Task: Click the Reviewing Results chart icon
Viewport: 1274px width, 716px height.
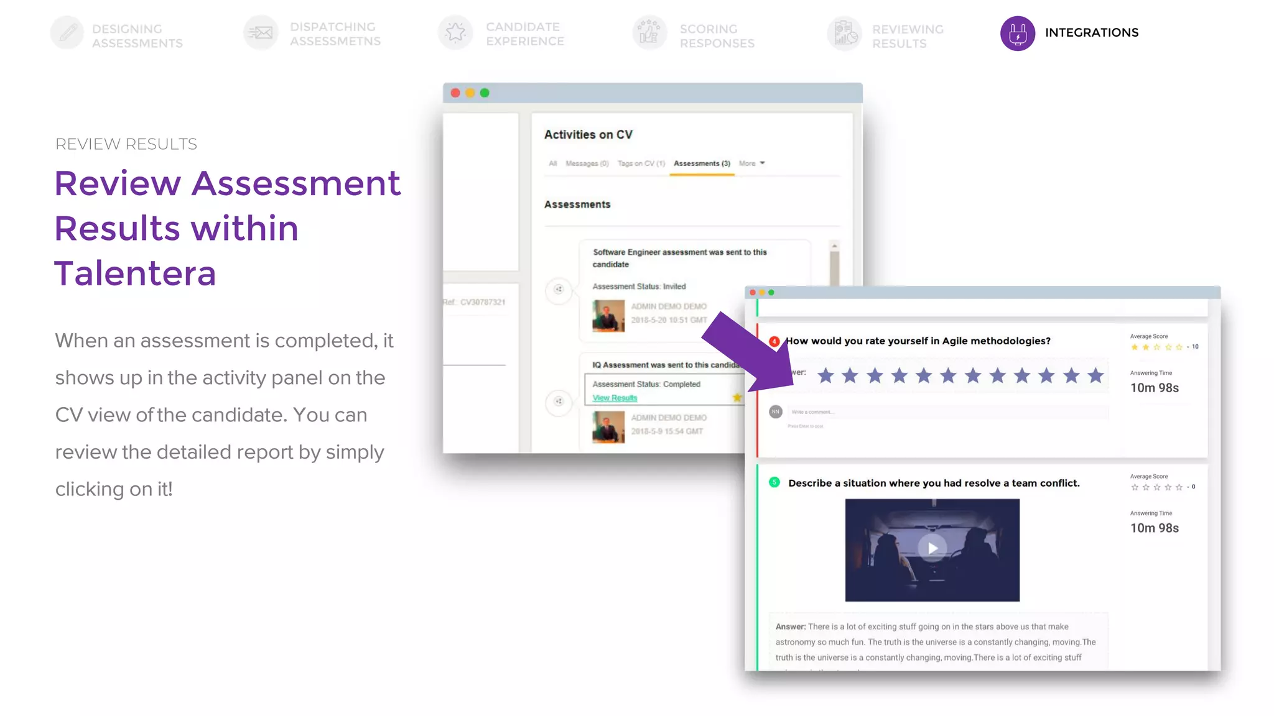Action: (844, 33)
